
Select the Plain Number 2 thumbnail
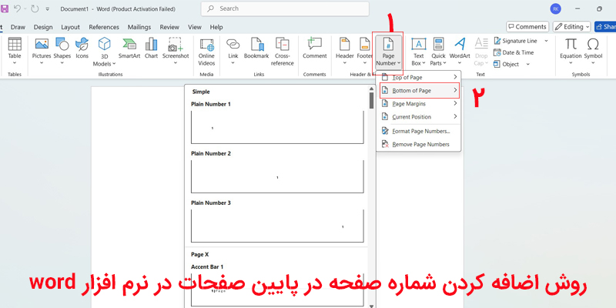pos(277,177)
